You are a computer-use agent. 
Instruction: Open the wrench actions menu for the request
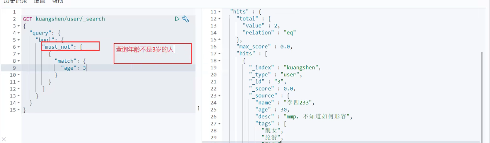pyautogui.click(x=186, y=19)
